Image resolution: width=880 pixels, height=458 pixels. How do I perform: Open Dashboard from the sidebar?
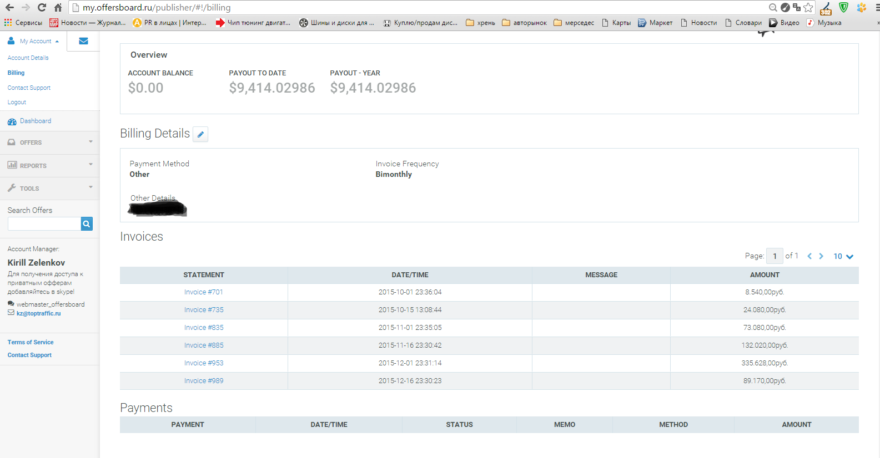[x=35, y=121]
